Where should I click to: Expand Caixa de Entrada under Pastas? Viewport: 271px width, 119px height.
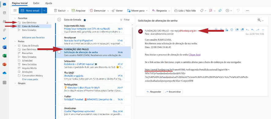(15, 46)
